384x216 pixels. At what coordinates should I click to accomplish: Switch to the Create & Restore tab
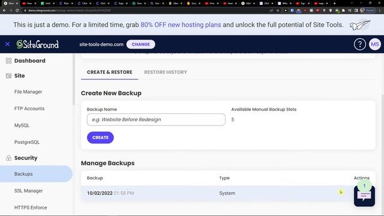(x=109, y=72)
